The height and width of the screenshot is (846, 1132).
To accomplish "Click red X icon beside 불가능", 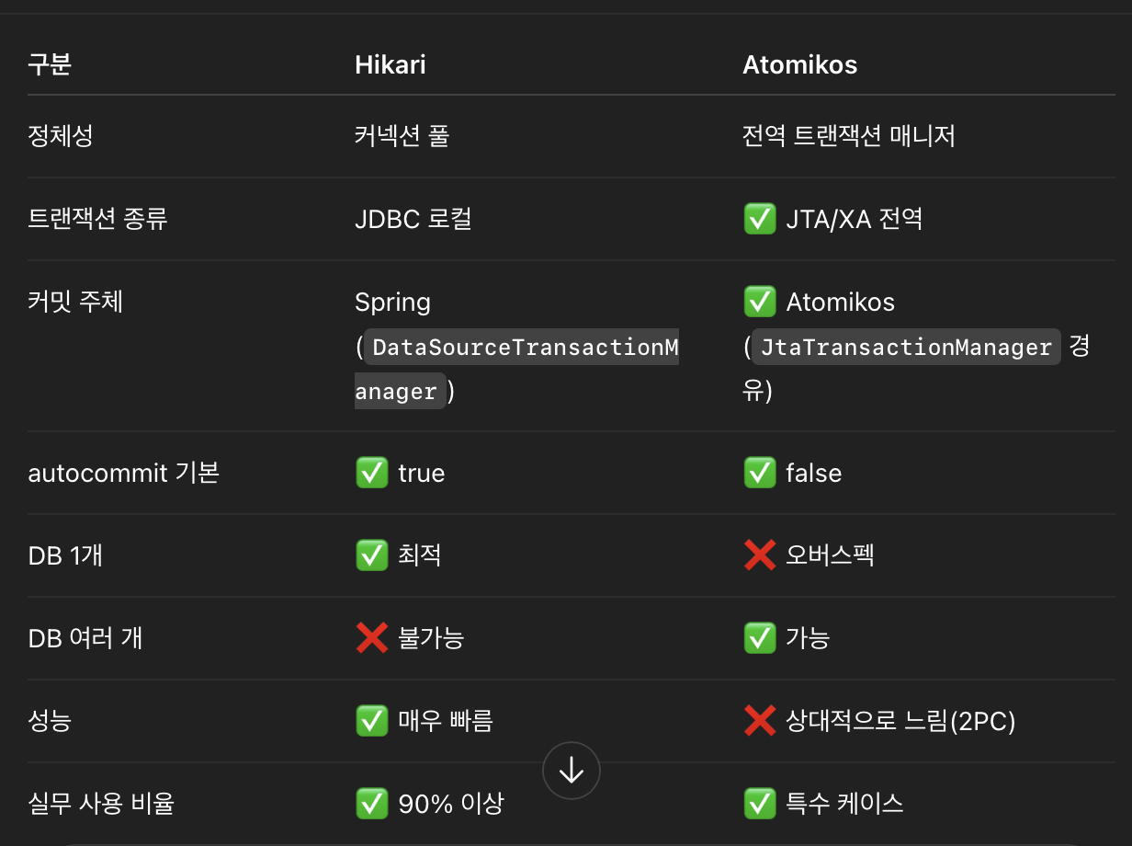I will click(x=372, y=638).
